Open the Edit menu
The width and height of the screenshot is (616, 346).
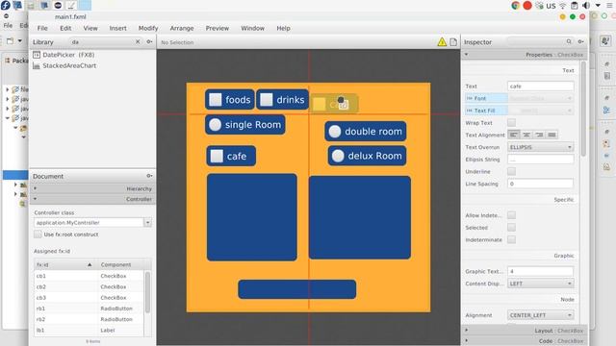point(65,28)
